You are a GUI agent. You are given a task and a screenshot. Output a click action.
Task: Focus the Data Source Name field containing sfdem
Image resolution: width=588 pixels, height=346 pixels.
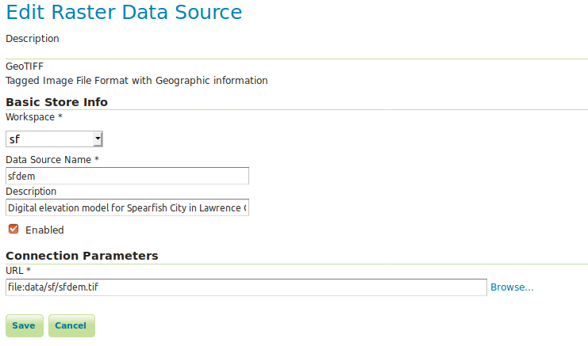(127, 176)
